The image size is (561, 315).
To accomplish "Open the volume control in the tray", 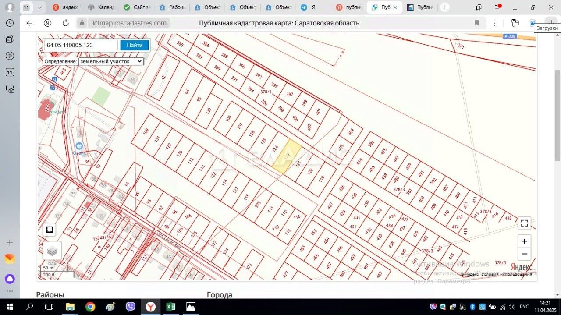I will pos(511,307).
